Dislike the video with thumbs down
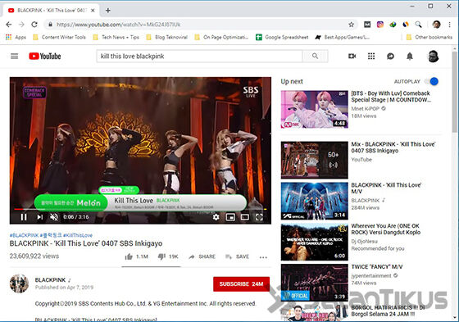The image size is (459, 322). coord(168,256)
